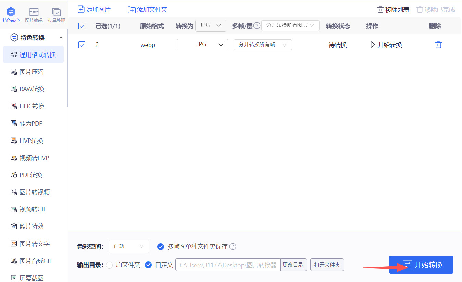Click the output path input field
Image resolution: width=462 pixels, height=282 pixels.
pos(228,265)
